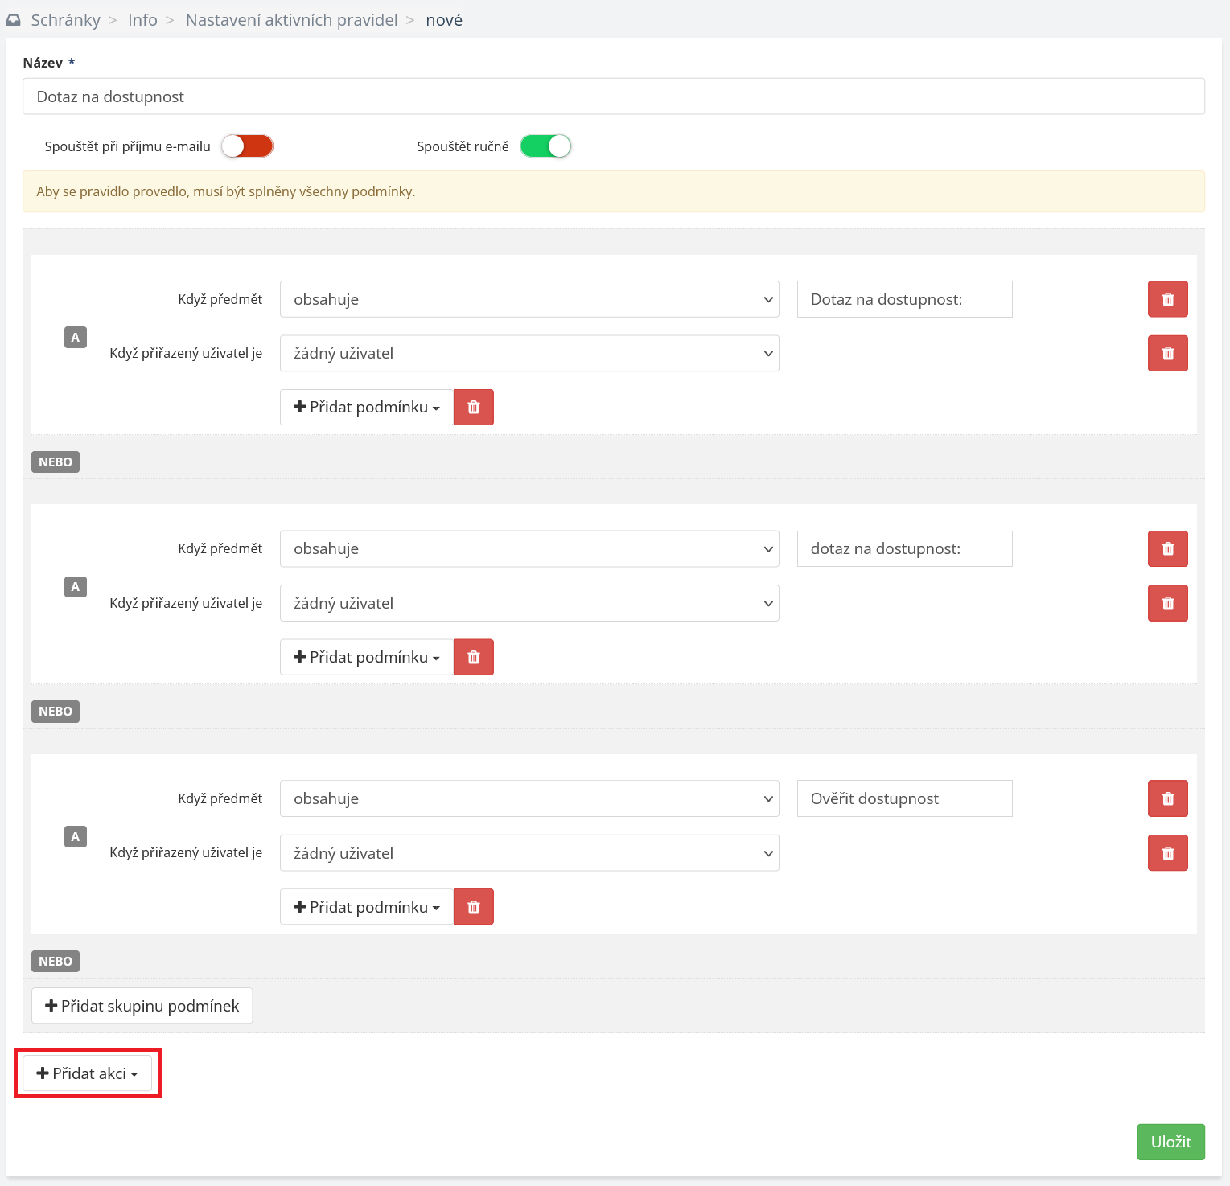Screen dimensions: 1230x1186
Task: Expand 'Přidat podmínku' in first group
Action: [367, 407]
